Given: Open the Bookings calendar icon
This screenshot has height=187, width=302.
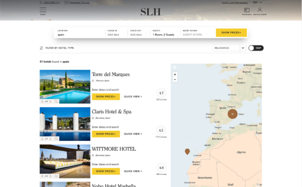Looking at the screenshot, I should coord(247,10).
